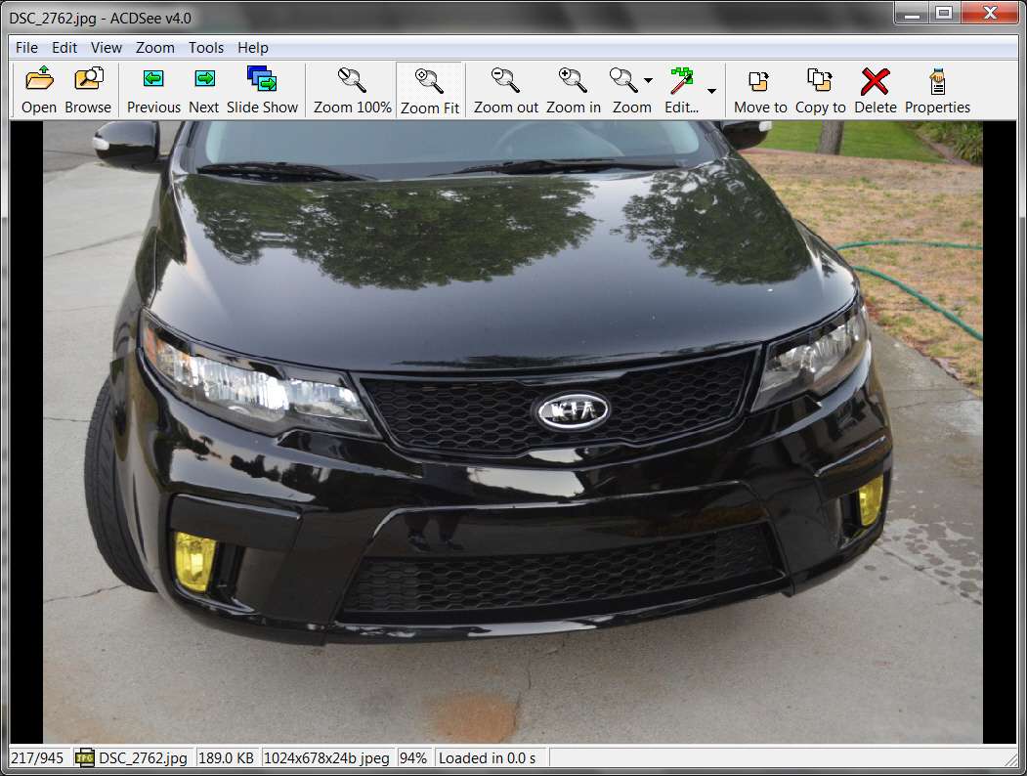Open the File menu
The image size is (1027, 776).
coord(26,48)
